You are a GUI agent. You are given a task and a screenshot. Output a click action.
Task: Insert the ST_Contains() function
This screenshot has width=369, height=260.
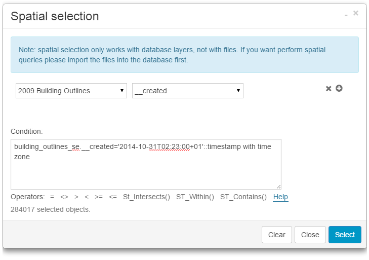pyautogui.click(x=243, y=197)
